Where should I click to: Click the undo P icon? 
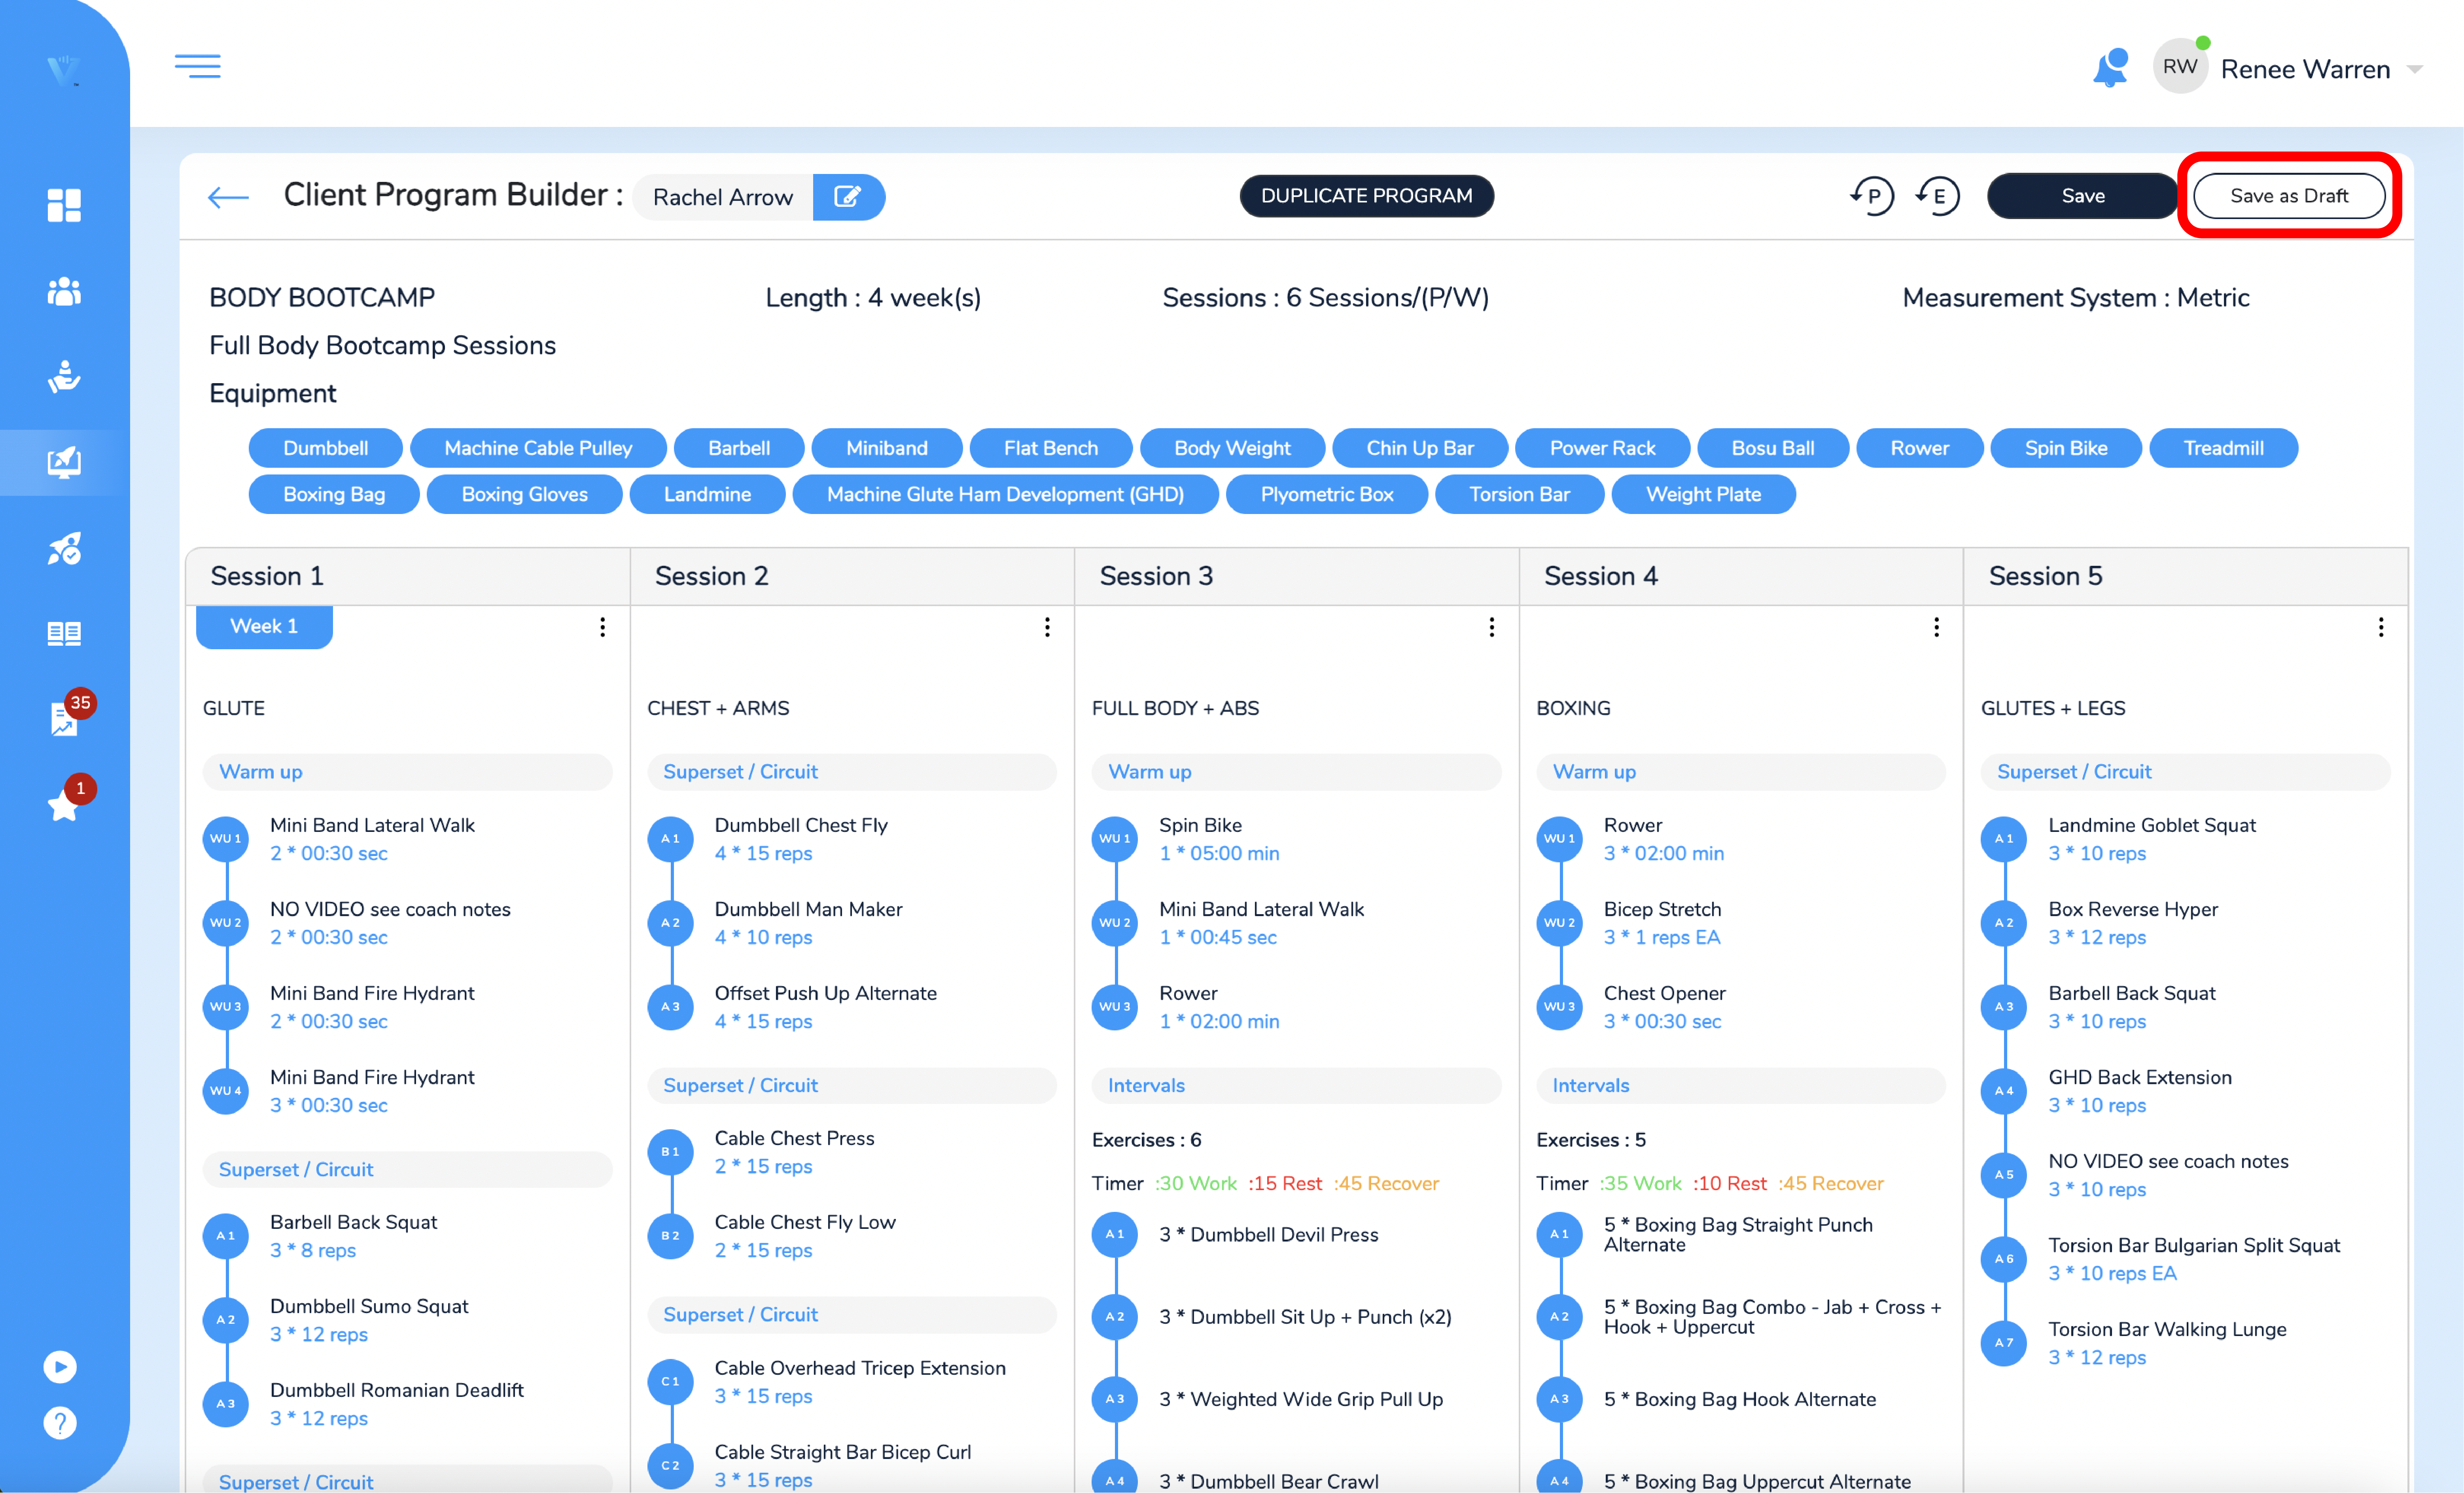coord(1871,196)
